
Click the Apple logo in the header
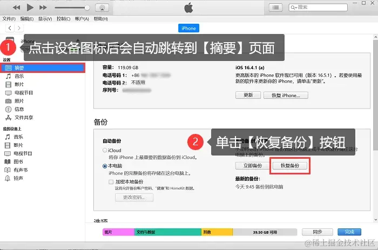click(x=188, y=8)
